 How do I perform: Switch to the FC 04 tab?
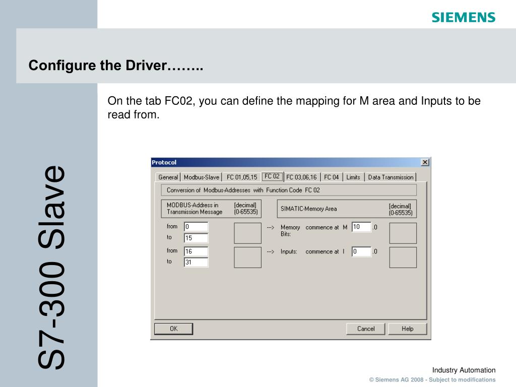332,177
